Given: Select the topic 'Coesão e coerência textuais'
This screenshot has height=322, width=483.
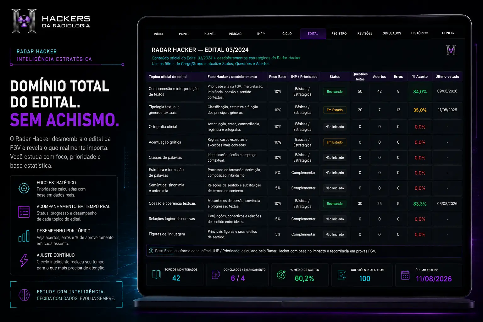Looking at the screenshot, I should click(x=172, y=203).
